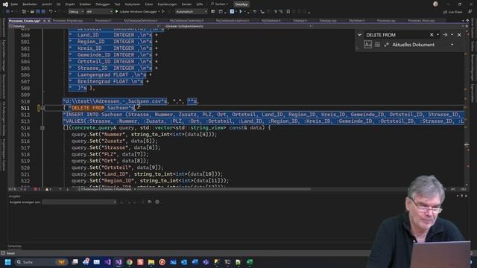
Task: Click the Live Share button
Action: 452,12
